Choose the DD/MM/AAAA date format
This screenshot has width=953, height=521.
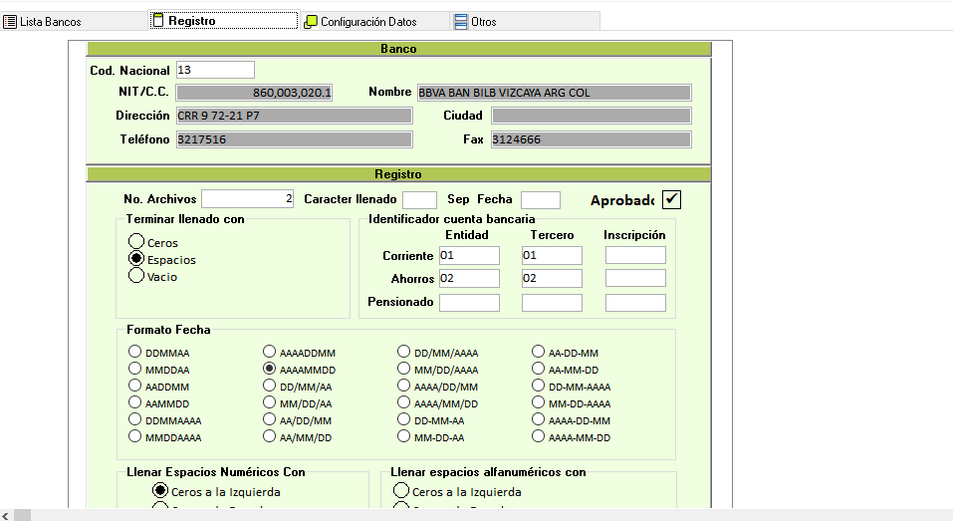point(403,352)
